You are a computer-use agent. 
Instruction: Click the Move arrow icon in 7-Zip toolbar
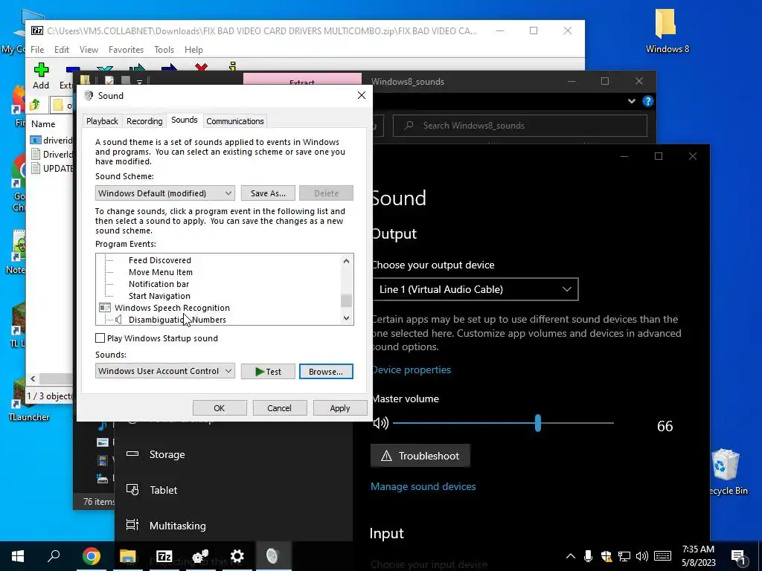[x=169, y=68]
